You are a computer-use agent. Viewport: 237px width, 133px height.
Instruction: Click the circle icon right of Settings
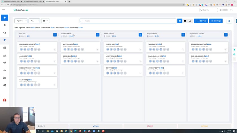pyautogui.click(x=229, y=21)
